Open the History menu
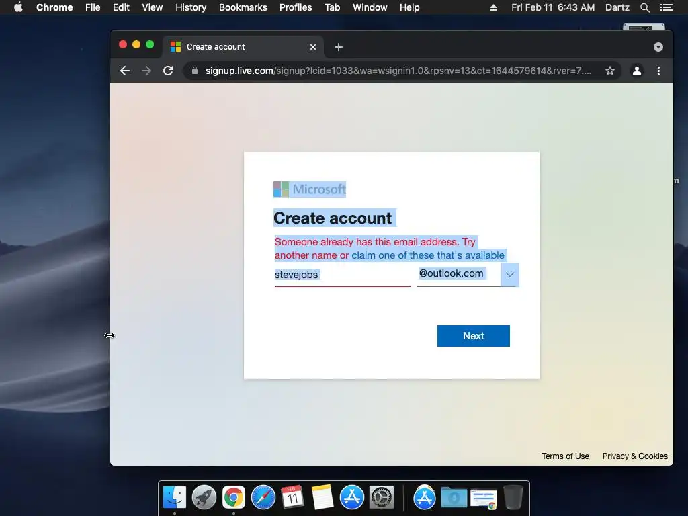Viewport: 688px width, 516px height. (x=191, y=7)
